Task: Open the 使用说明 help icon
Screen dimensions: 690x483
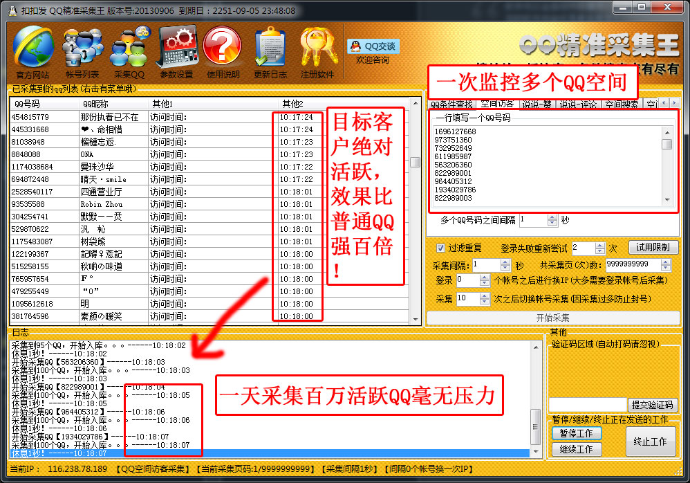Action: pos(223,52)
